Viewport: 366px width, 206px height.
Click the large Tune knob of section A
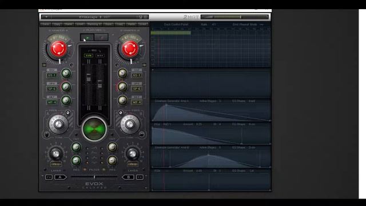pos(58,124)
